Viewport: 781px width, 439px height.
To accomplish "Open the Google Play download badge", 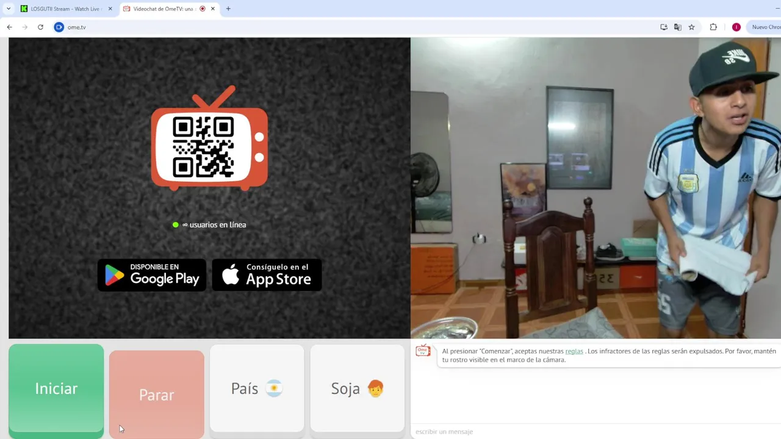I will click(x=152, y=275).
